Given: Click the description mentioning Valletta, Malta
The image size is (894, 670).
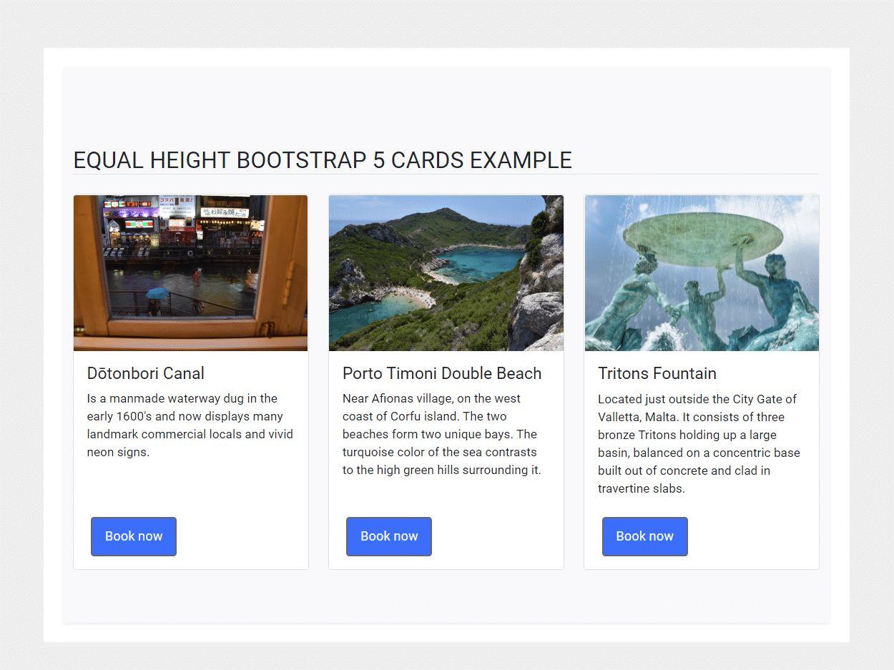Looking at the screenshot, I should pos(699,443).
